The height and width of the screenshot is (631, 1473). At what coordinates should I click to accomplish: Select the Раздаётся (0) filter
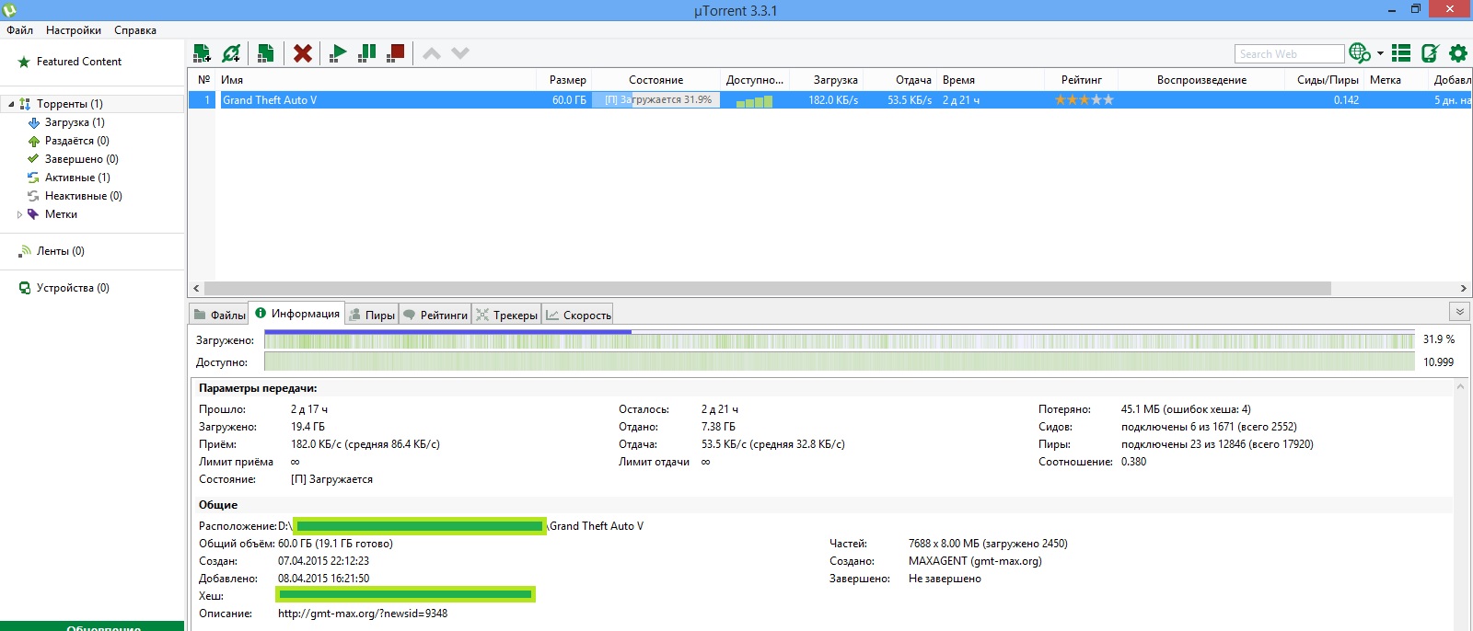pos(77,141)
